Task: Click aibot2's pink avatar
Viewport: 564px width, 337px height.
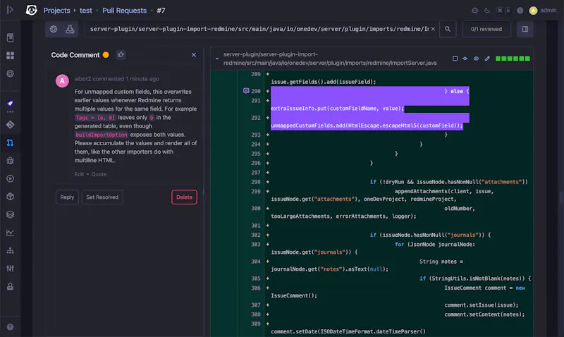Action: tap(62, 81)
